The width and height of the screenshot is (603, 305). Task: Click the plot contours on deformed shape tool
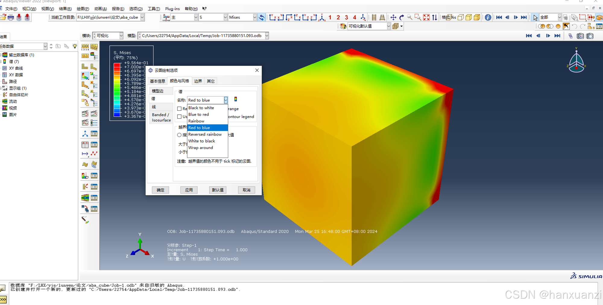[85, 76]
